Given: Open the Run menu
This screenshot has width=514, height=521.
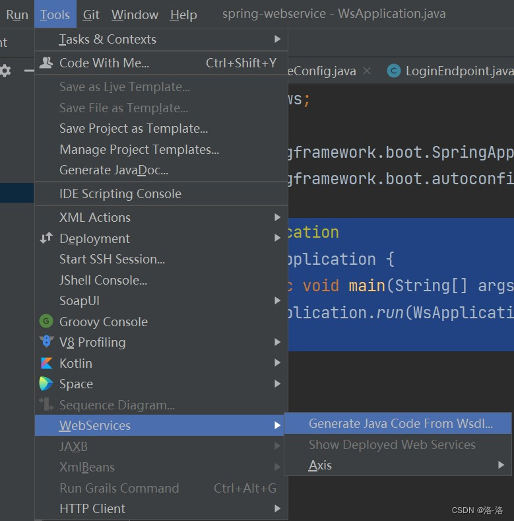Looking at the screenshot, I should click(x=17, y=15).
